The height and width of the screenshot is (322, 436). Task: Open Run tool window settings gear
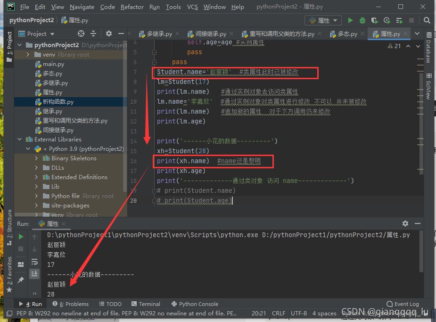coord(405,223)
